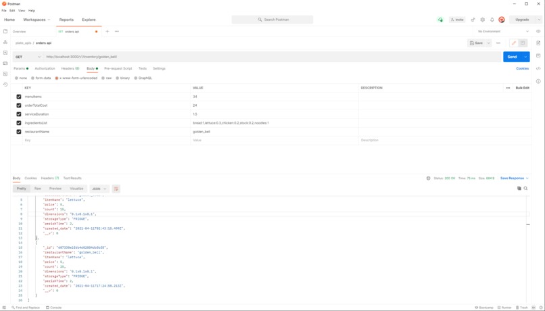Click the request URL field

[x=272, y=57]
